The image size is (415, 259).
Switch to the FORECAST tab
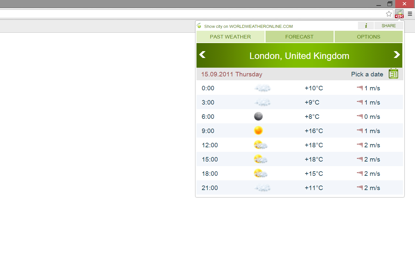[x=299, y=37]
